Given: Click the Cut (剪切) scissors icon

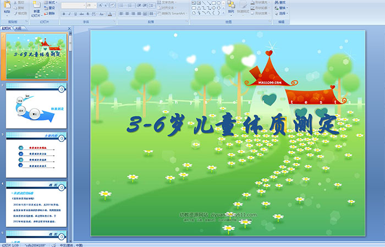Looking at the screenshot, I should [x=15, y=2].
